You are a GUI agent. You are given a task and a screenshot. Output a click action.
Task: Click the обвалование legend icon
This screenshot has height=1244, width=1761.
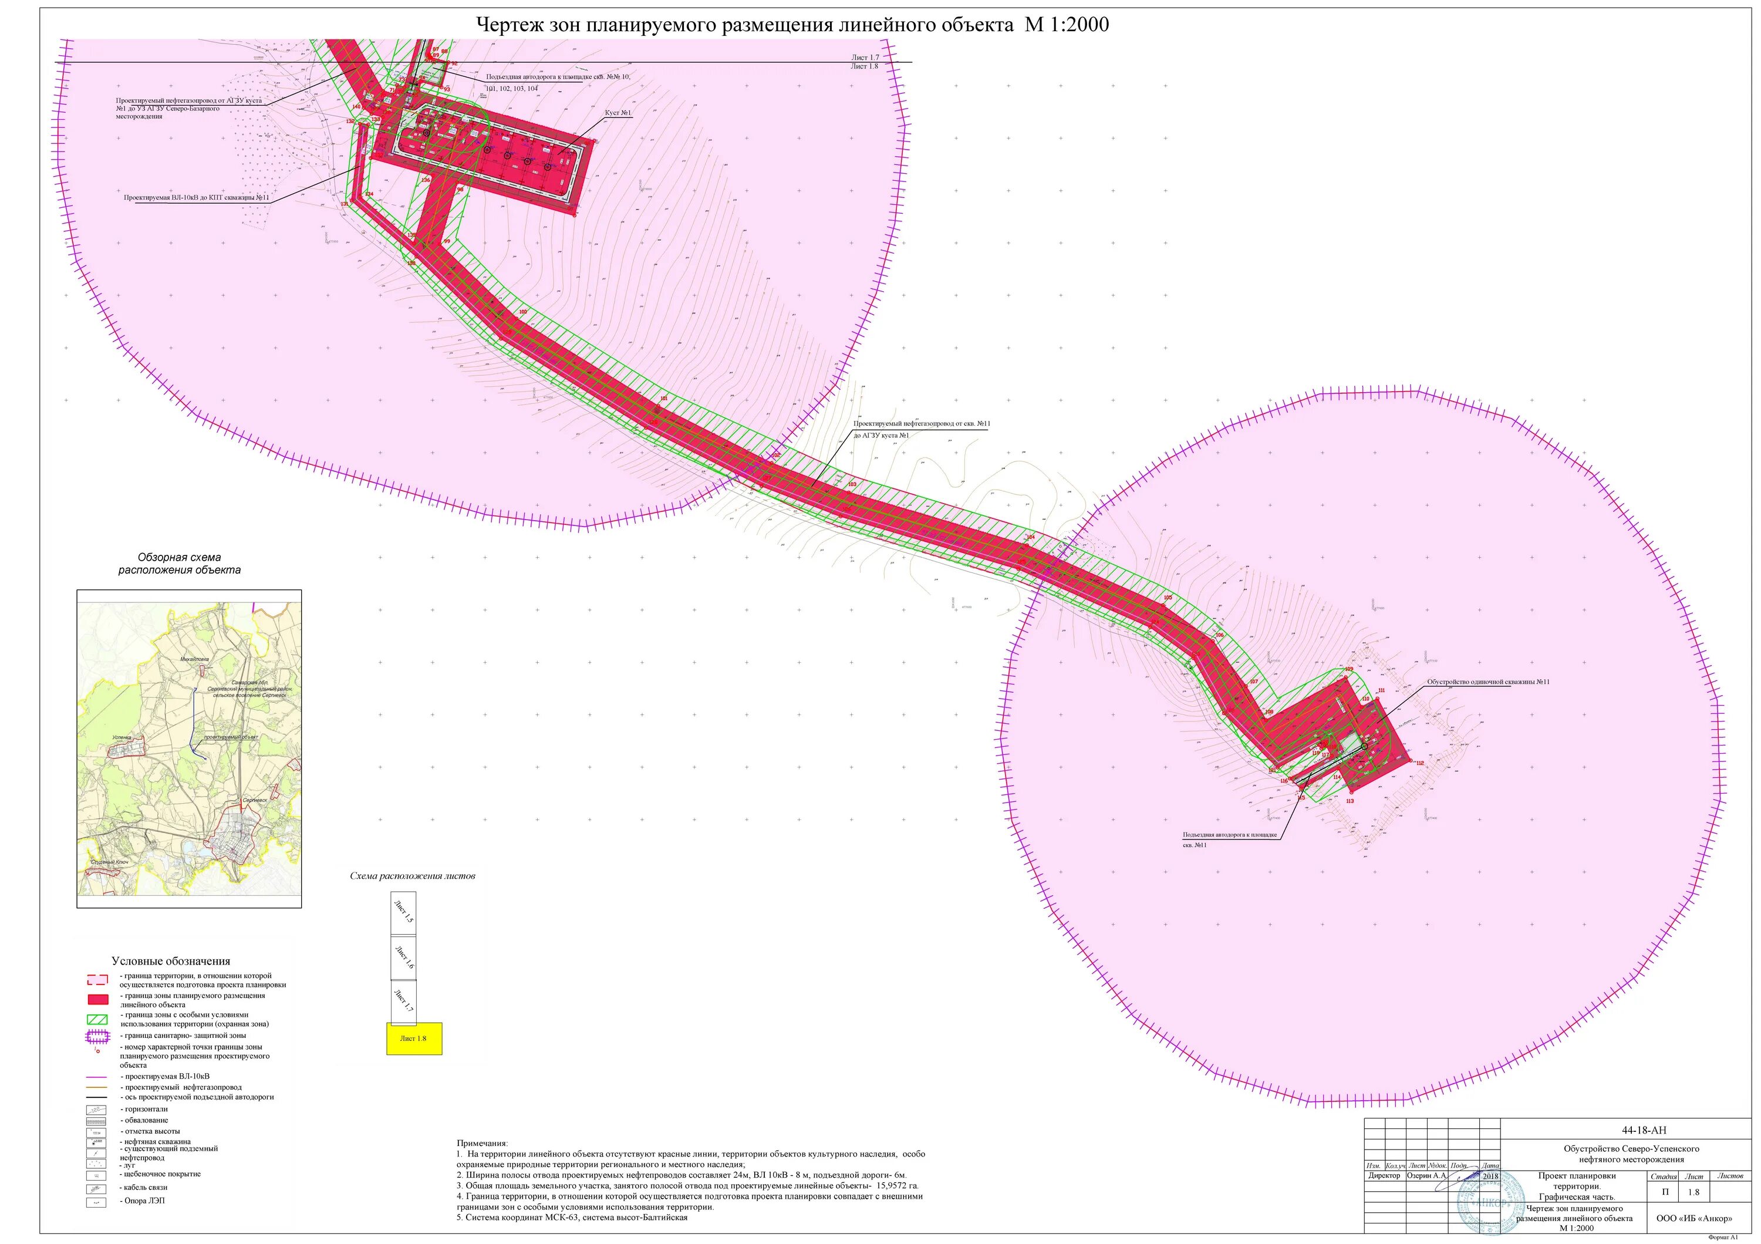[97, 1121]
